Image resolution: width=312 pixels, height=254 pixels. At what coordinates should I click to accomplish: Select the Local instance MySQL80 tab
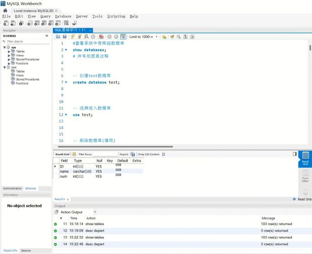point(33,11)
